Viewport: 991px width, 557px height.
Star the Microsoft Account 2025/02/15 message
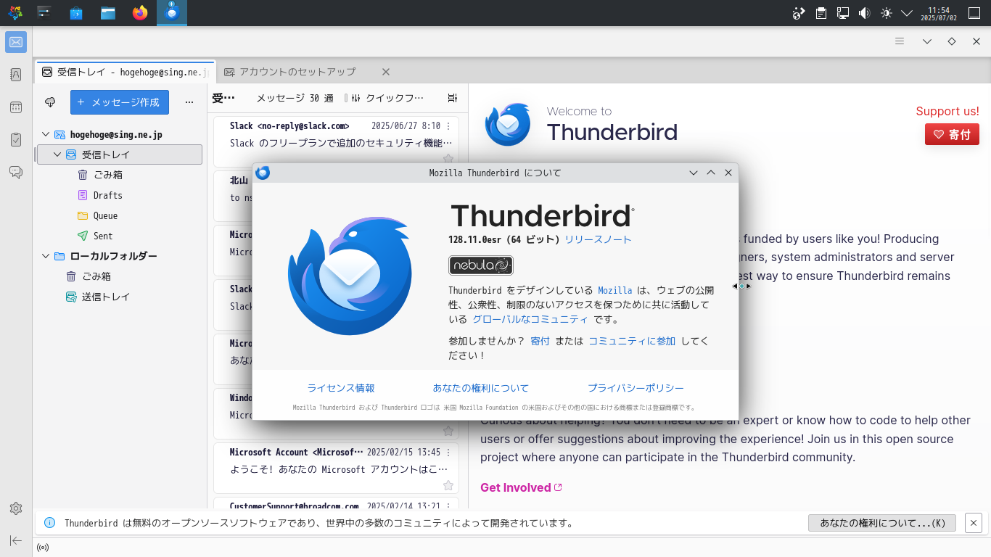point(448,485)
